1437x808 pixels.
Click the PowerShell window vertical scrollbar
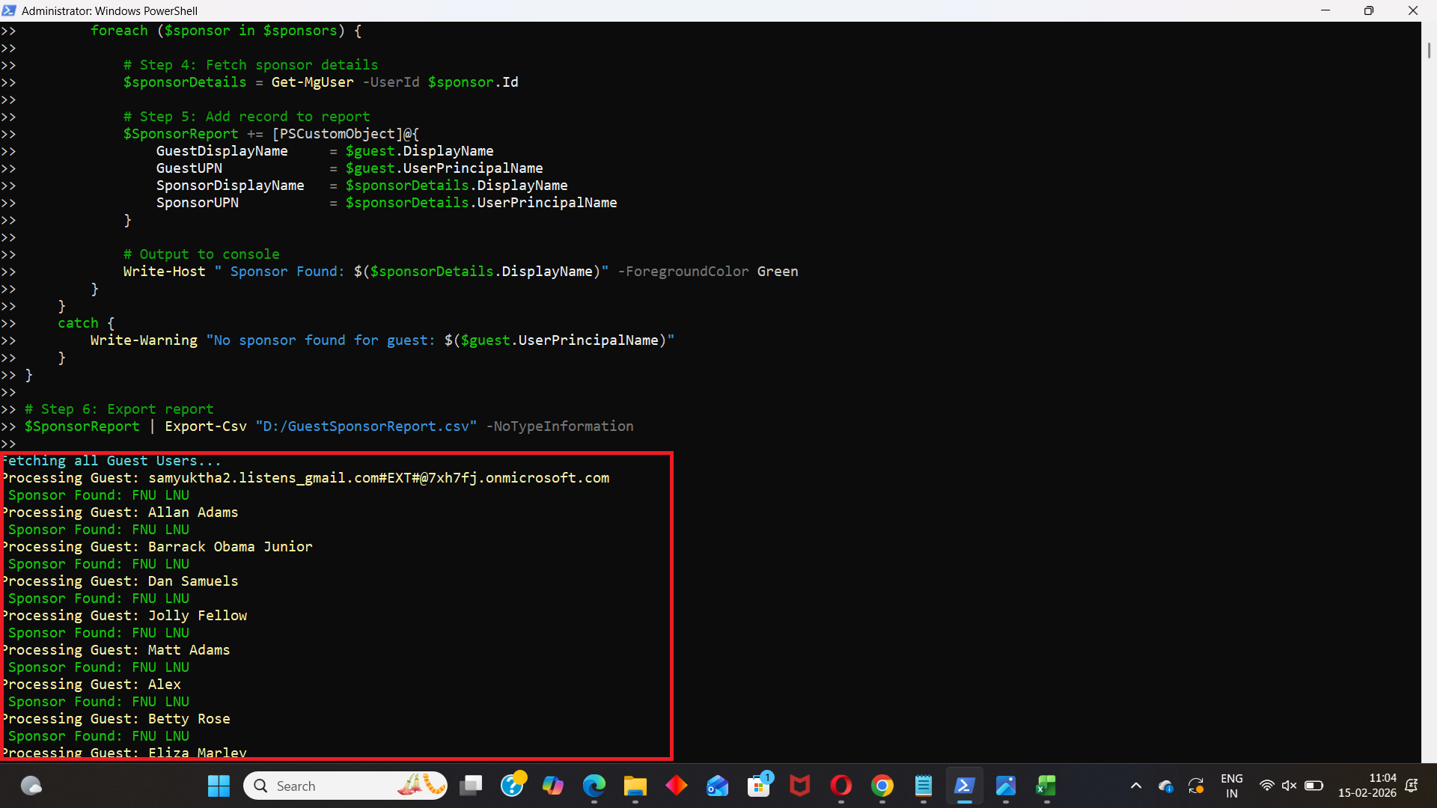pyautogui.click(x=1428, y=51)
